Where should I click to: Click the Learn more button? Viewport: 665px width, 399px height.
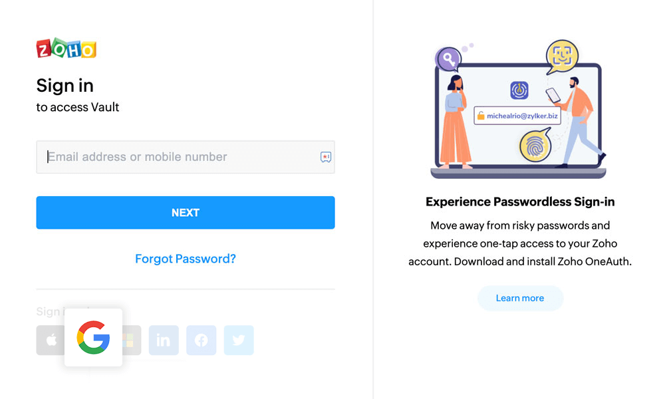520,298
